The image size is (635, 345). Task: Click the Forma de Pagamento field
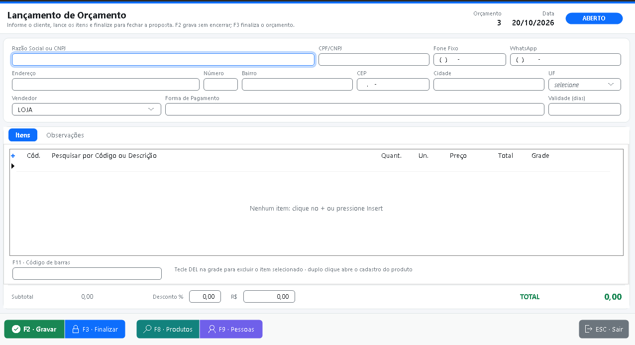point(355,110)
